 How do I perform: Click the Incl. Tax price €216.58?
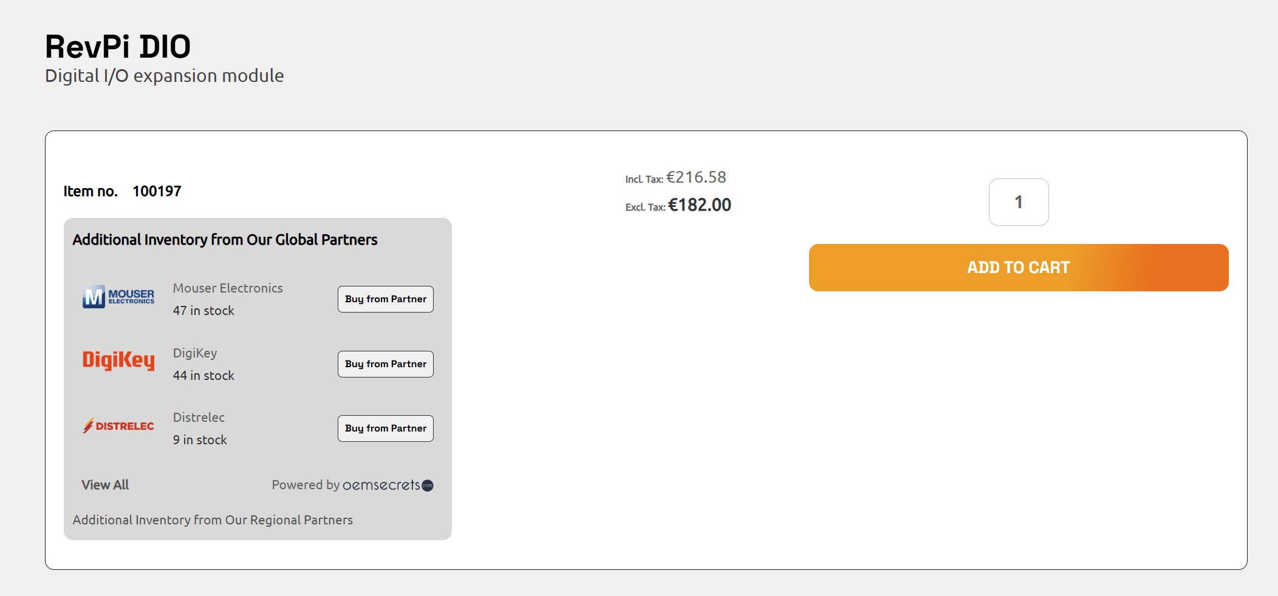coord(695,177)
